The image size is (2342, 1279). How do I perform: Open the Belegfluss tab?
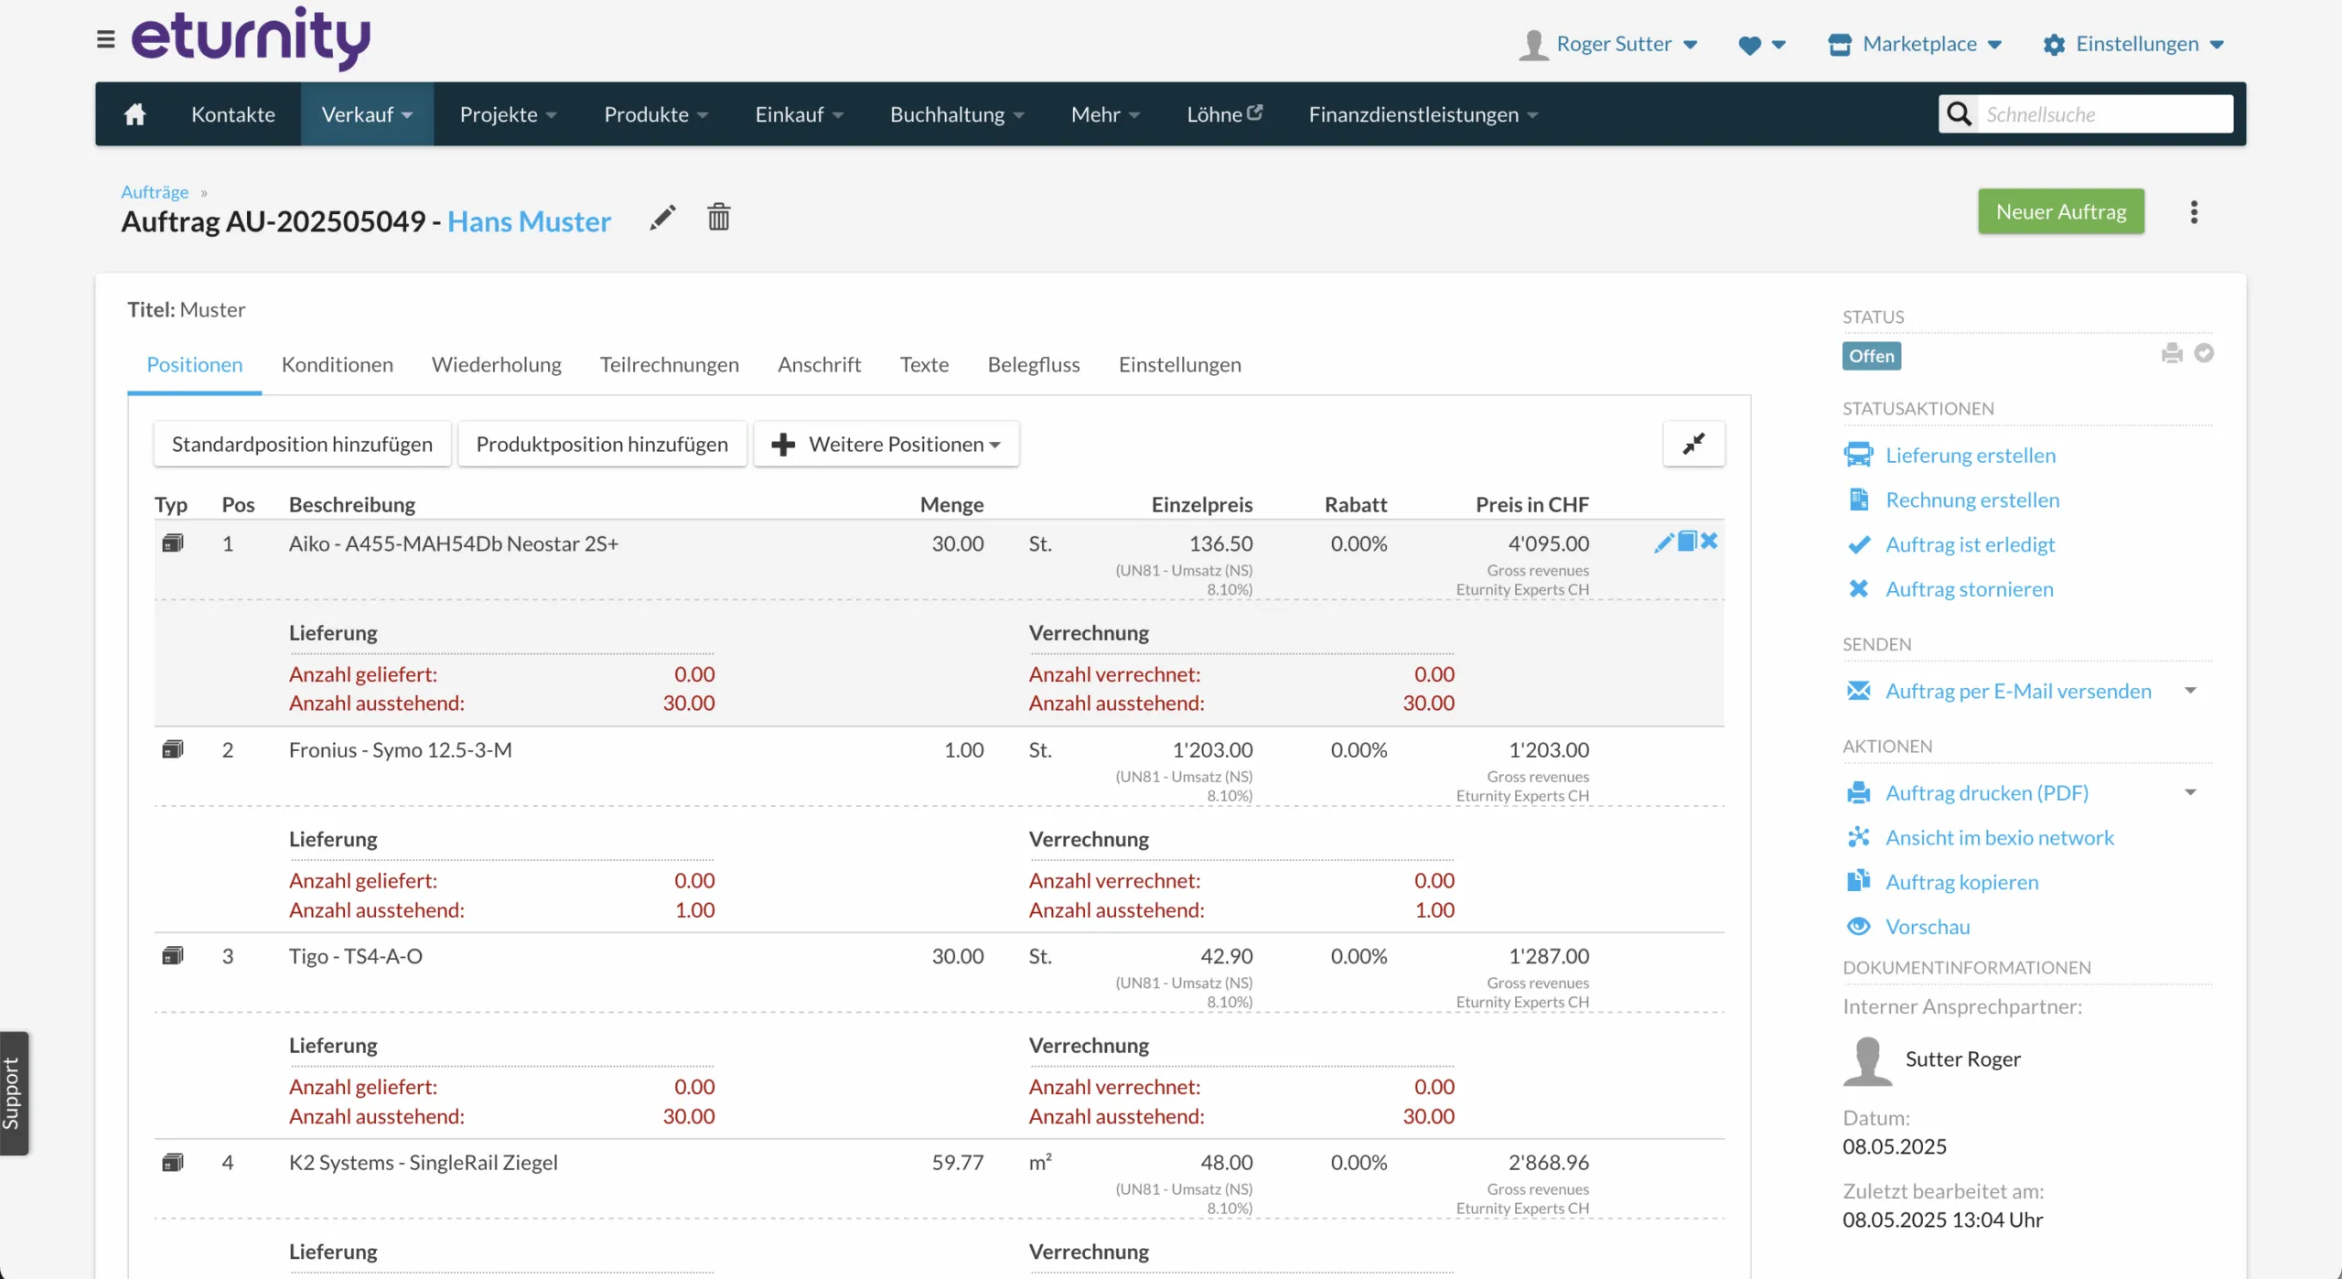tap(1034, 364)
